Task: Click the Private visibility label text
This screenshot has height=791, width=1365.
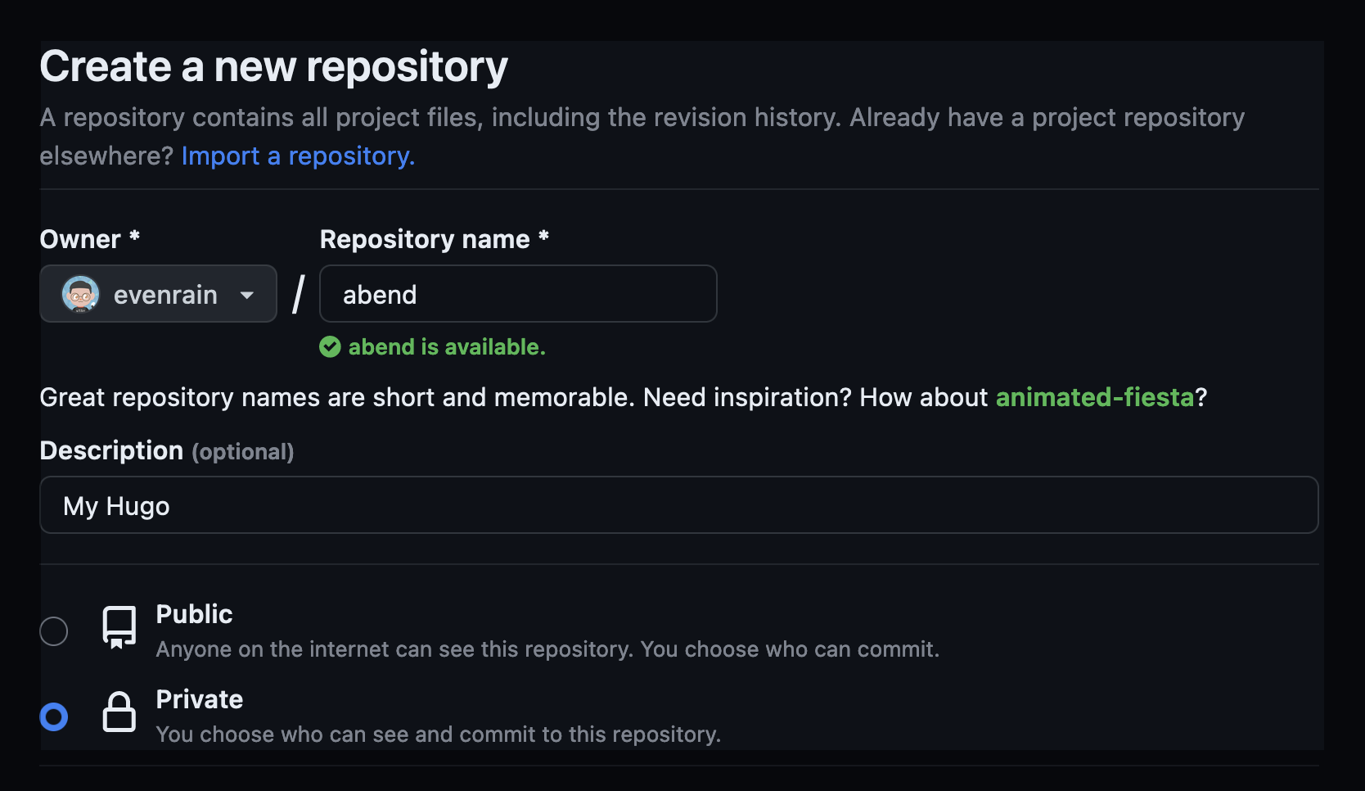Action: click(199, 699)
